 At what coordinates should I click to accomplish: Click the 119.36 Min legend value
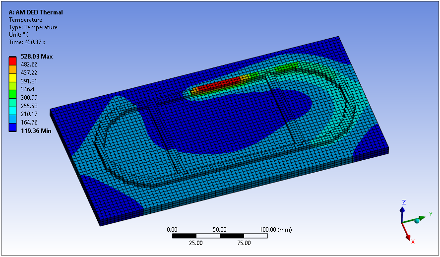(36, 130)
